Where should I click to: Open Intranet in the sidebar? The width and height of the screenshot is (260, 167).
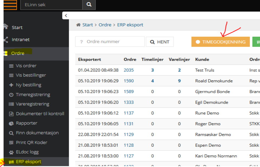pos(21,40)
